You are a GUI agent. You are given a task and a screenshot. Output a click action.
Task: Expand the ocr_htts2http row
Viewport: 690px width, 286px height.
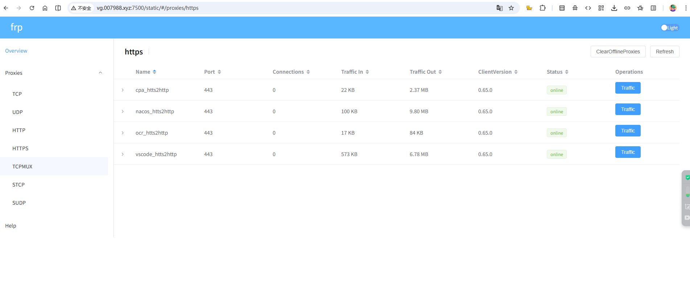pos(123,133)
